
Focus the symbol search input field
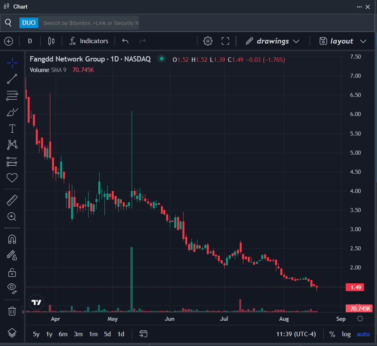point(89,23)
